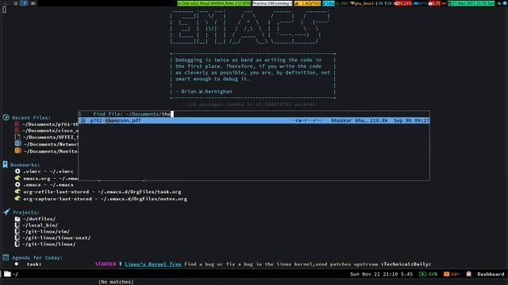
Task: Click the Recent Files heading
Action: (32, 118)
